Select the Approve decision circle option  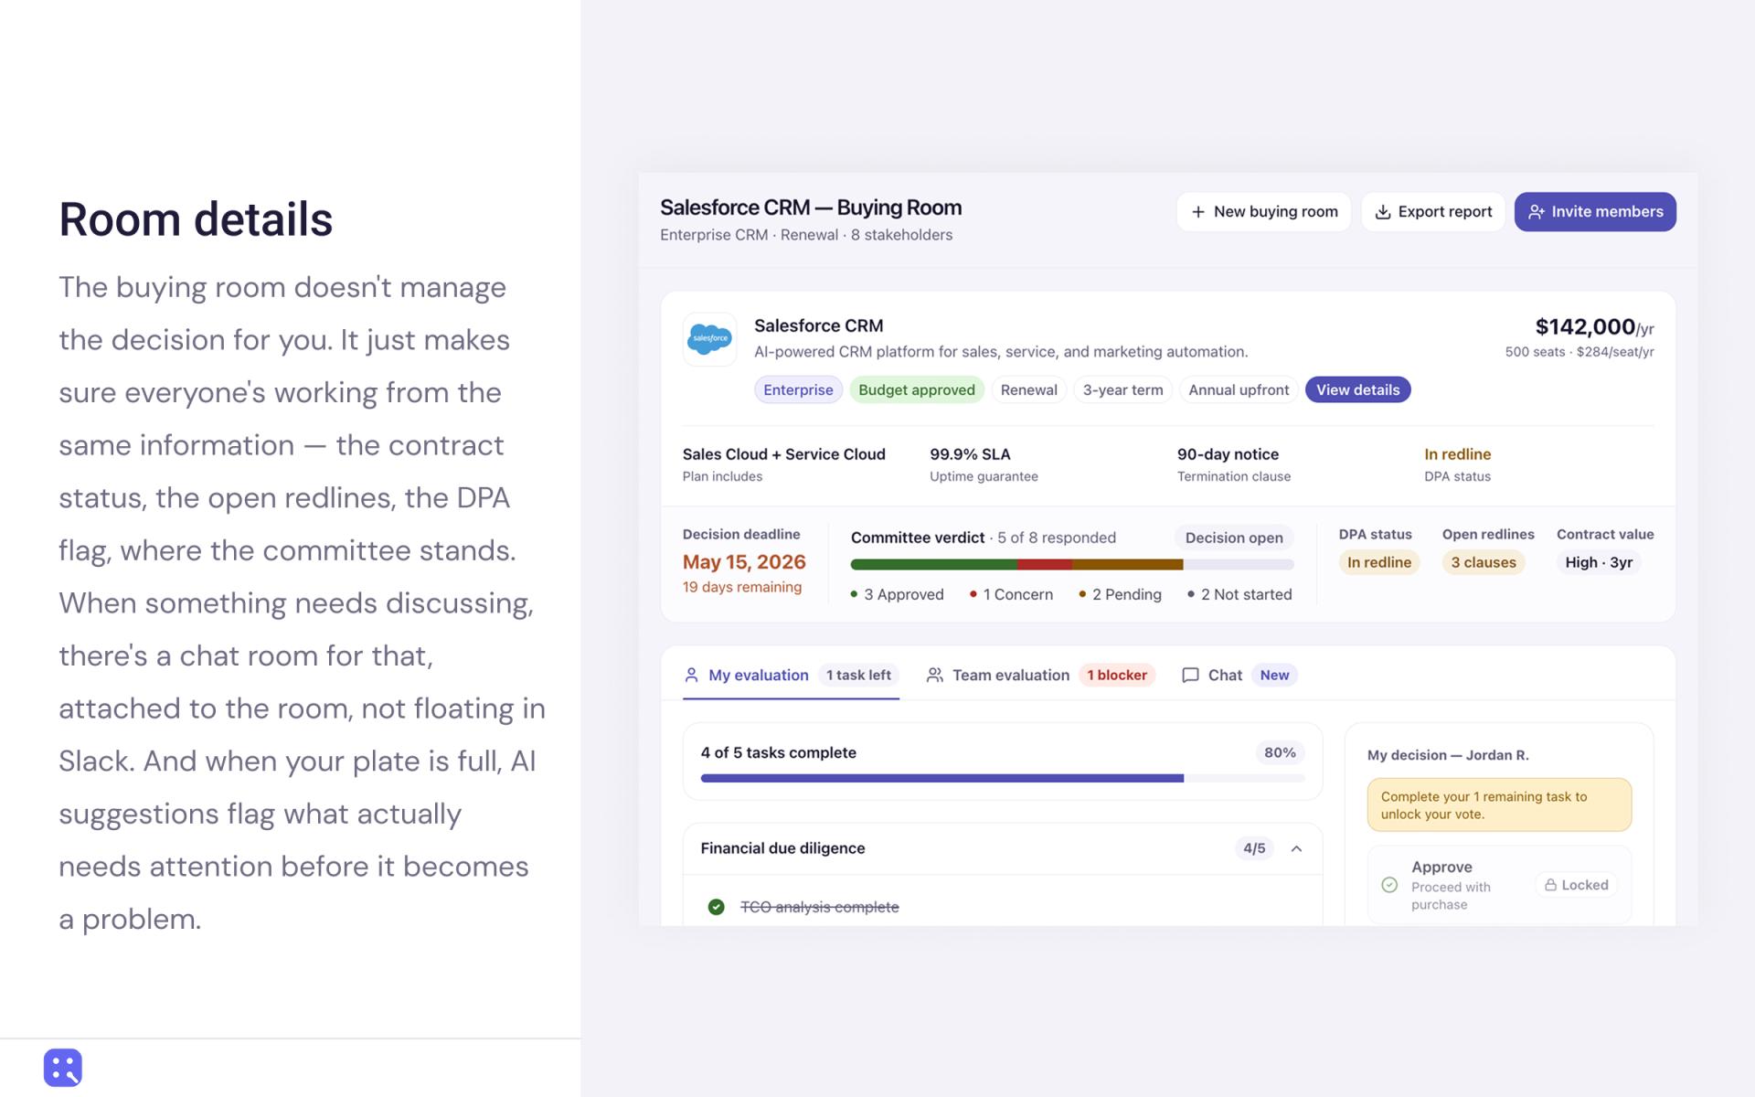click(x=1389, y=885)
